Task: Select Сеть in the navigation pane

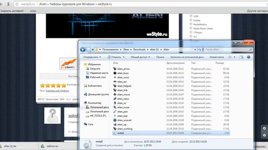Action: (x=90, y=124)
